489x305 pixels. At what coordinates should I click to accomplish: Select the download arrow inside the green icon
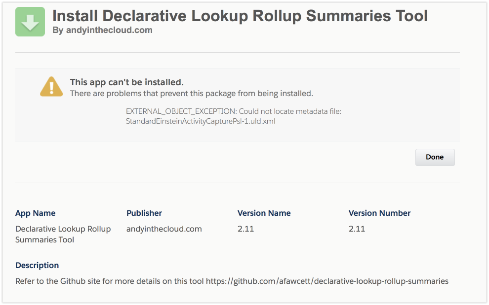pos(30,22)
